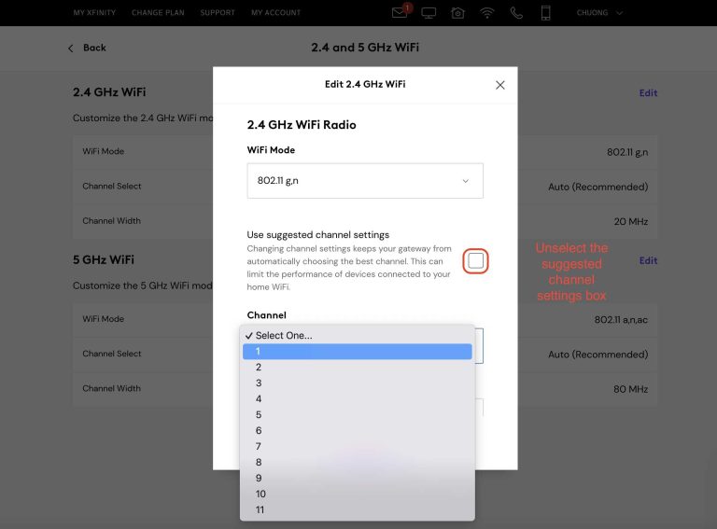Select channel 8 from the list
The height and width of the screenshot is (529, 717).
(x=358, y=463)
